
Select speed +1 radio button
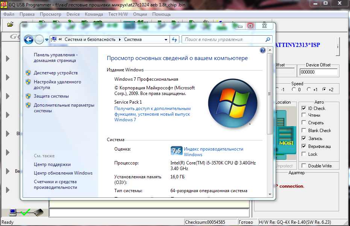point(309,89)
